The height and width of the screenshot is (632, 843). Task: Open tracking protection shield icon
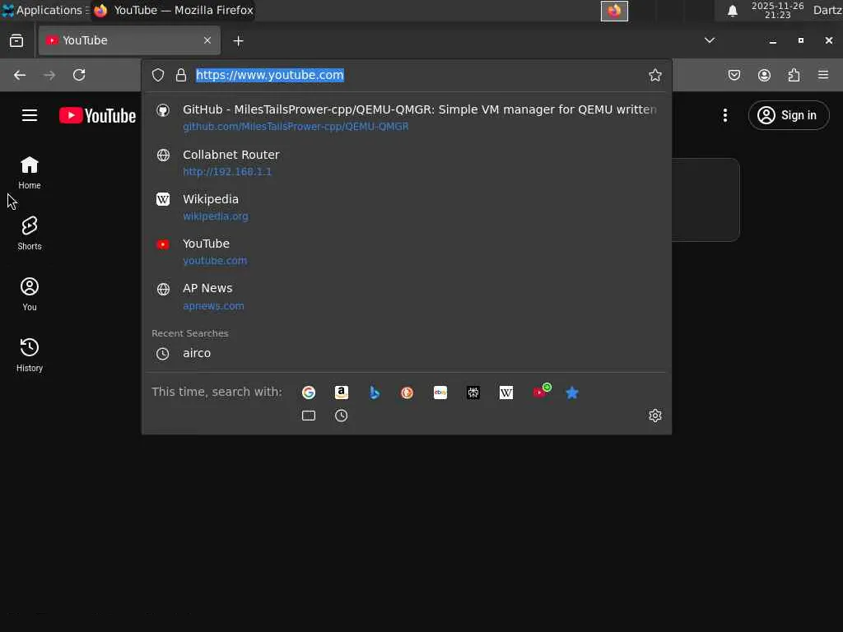click(157, 75)
